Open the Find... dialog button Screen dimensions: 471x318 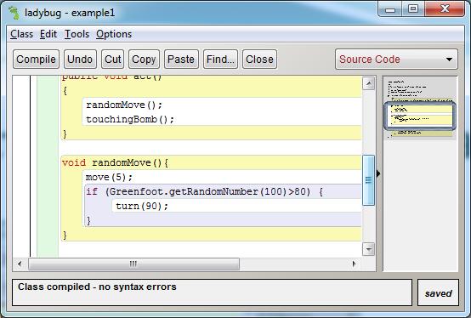click(x=220, y=60)
